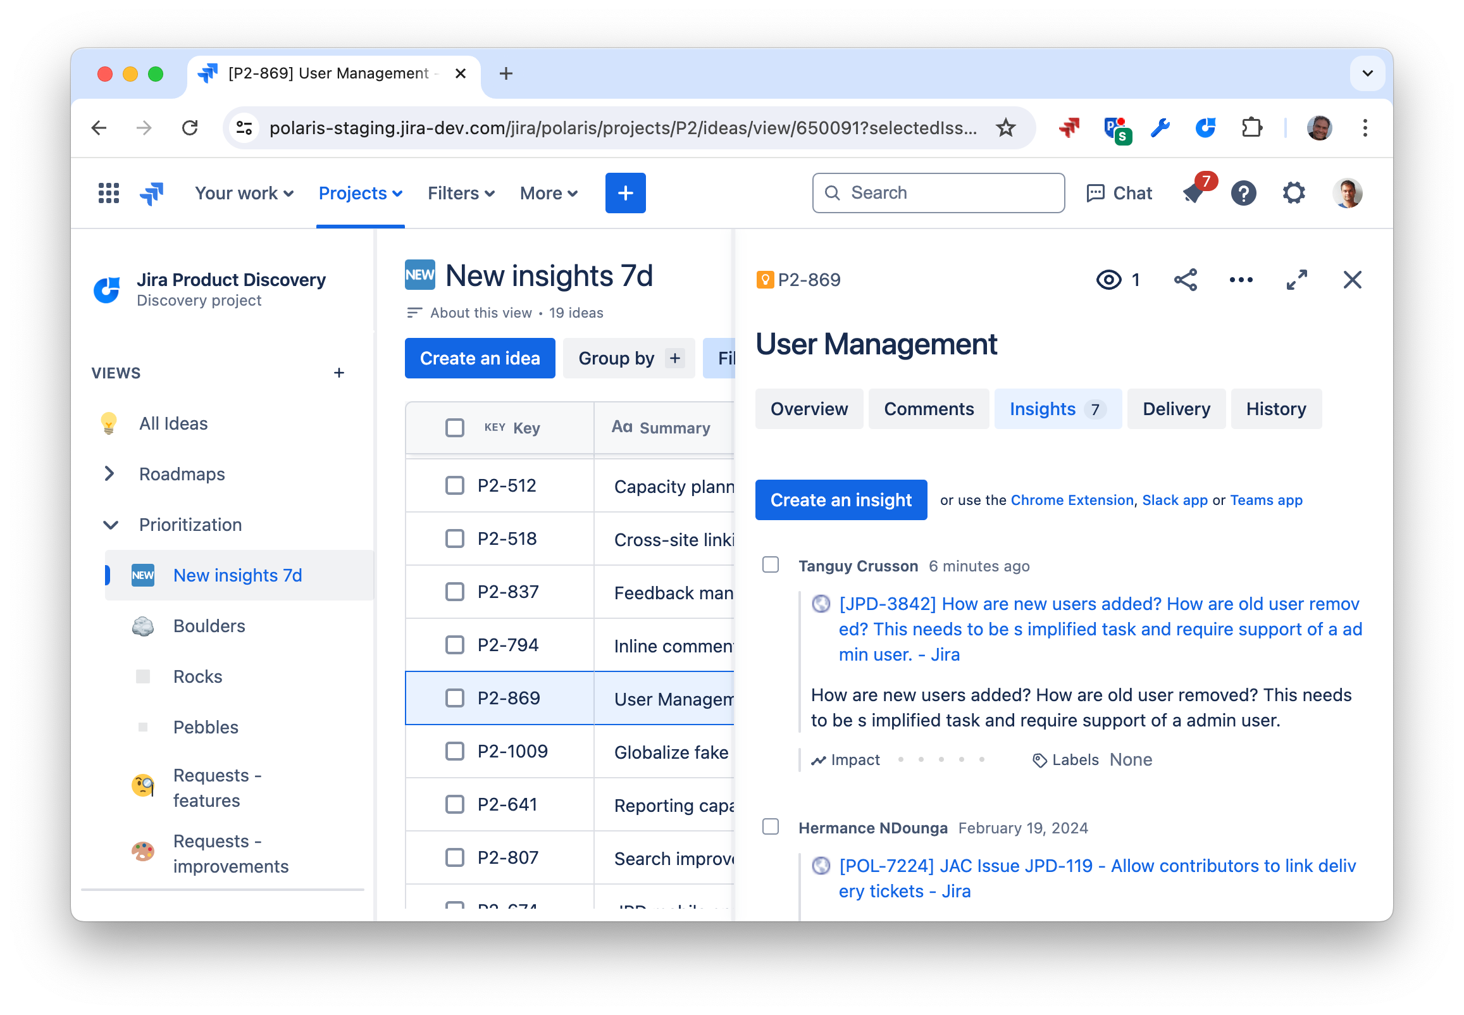Image resolution: width=1464 pixels, height=1015 pixels.
Task: Open the three-dots more actions menu
Action: point(1240,280)
